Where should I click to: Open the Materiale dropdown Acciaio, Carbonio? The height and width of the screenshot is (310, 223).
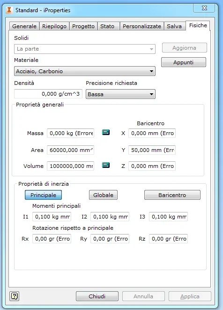[85, 71]
